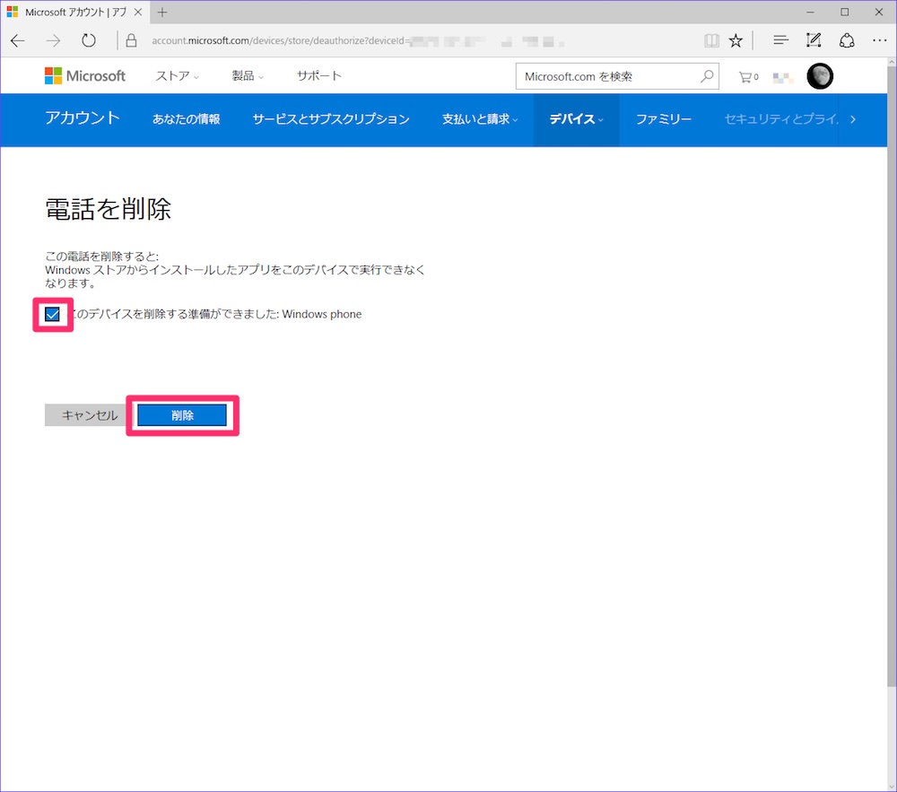This screenshot has height=792, width=897.
Task: Expand the ストア dropdown menu
Action: [x=178, y=76]
